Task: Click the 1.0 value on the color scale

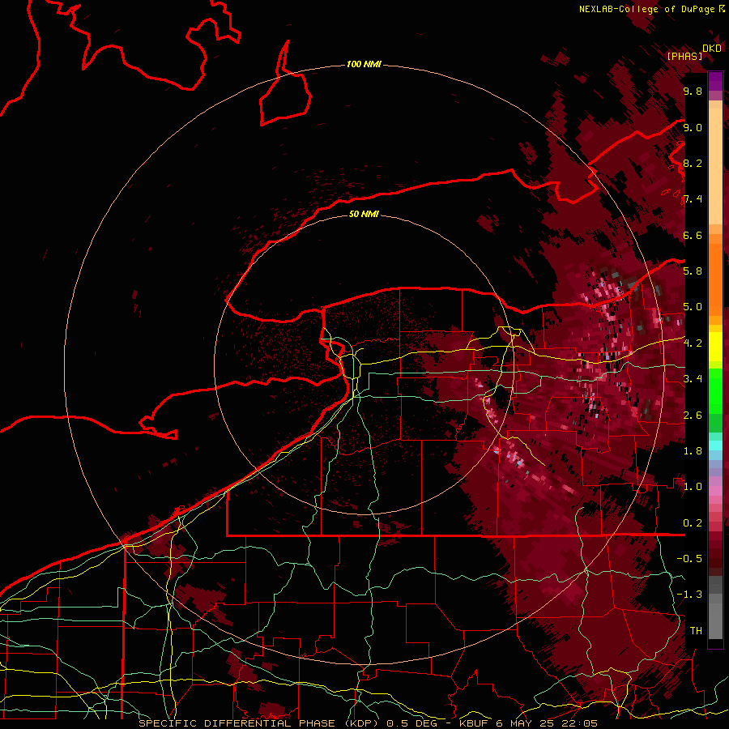Action: point(693,487)
